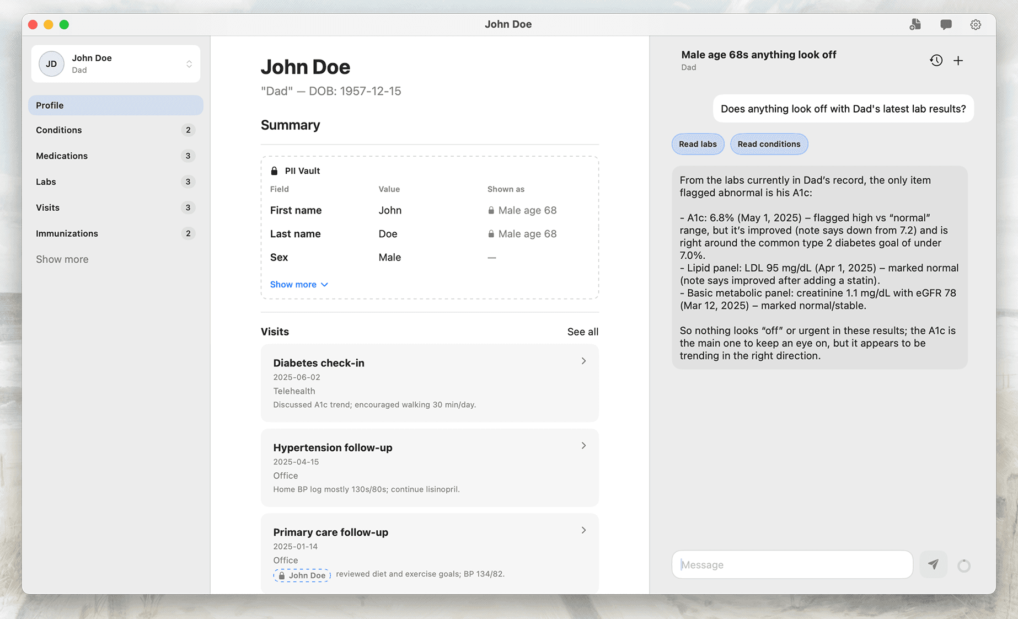Toggle the chat panel bubble icon
The width and height of the screenshot is (1018, 619).
point(946,24)
